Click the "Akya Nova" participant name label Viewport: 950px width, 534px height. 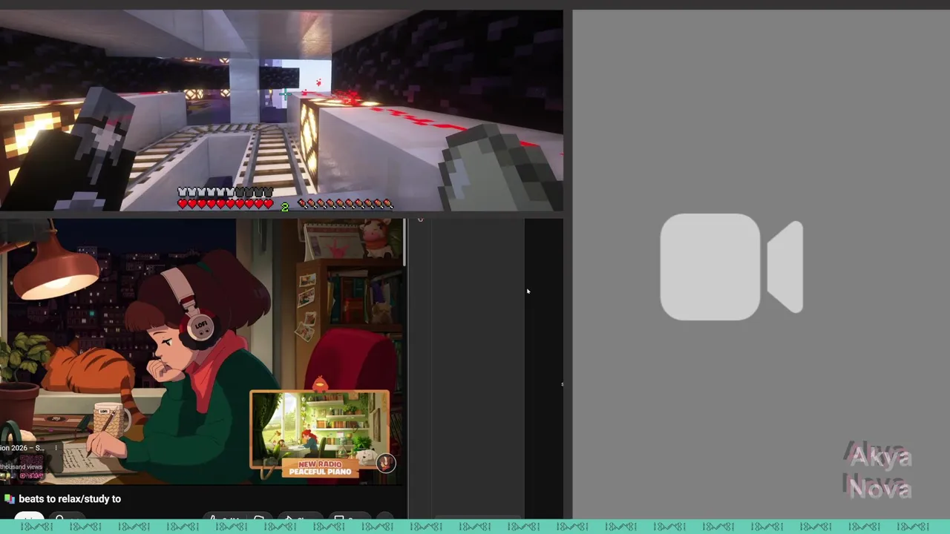coord(880,472)
